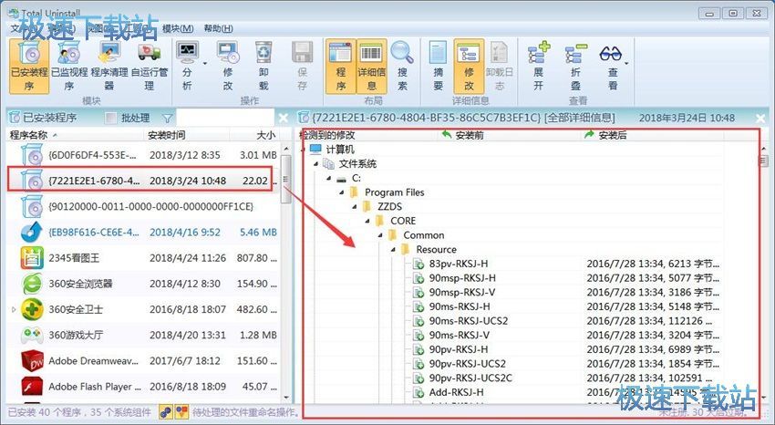Toggle the 程序 layout pane

(341, 67)
